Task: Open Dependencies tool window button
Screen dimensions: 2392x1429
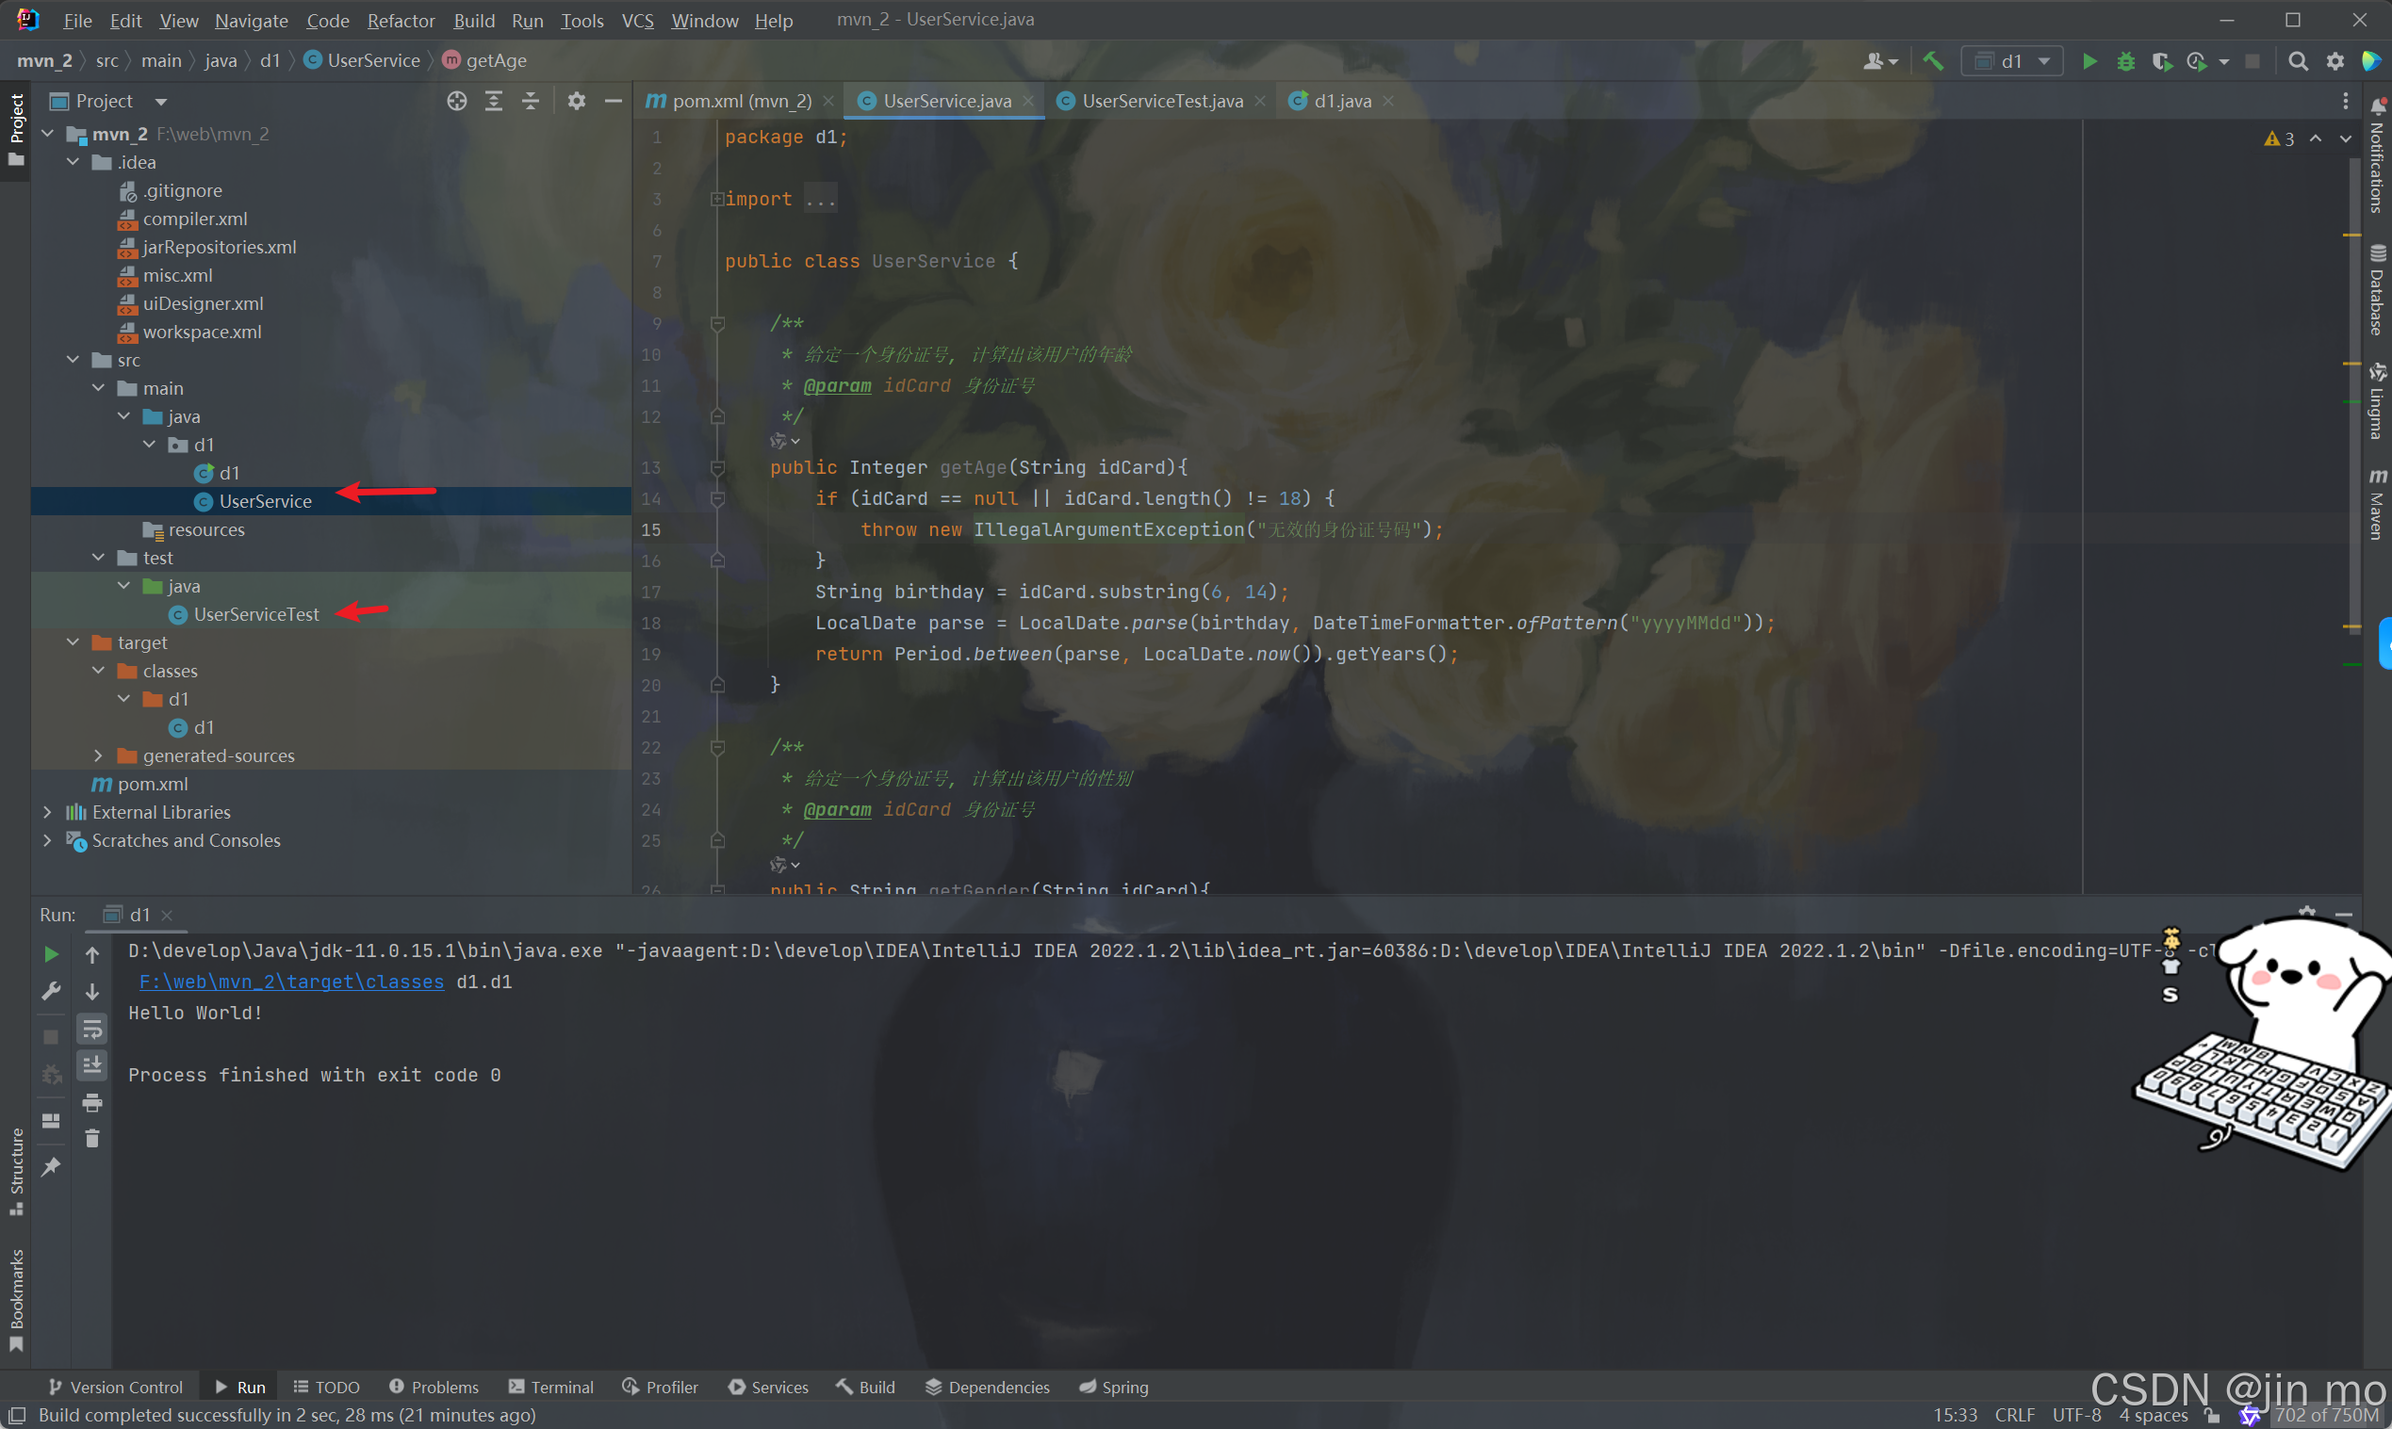Action: pyautogui.click(x=988, y=1388)
